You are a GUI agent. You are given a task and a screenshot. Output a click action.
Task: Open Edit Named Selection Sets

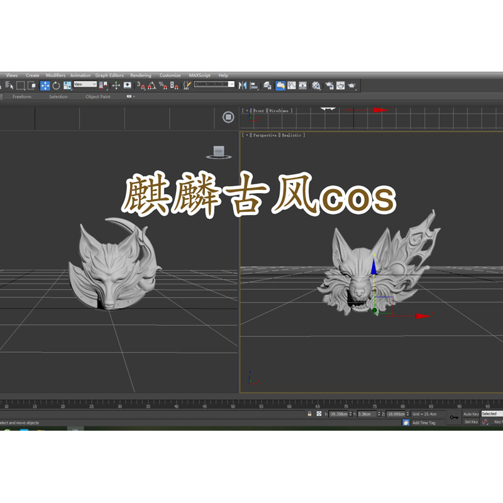click(x=187, y=86)
